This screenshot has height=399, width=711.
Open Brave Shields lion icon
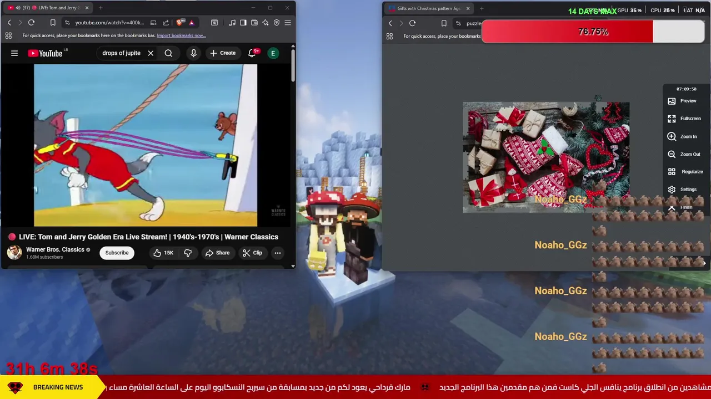[179, 23]
